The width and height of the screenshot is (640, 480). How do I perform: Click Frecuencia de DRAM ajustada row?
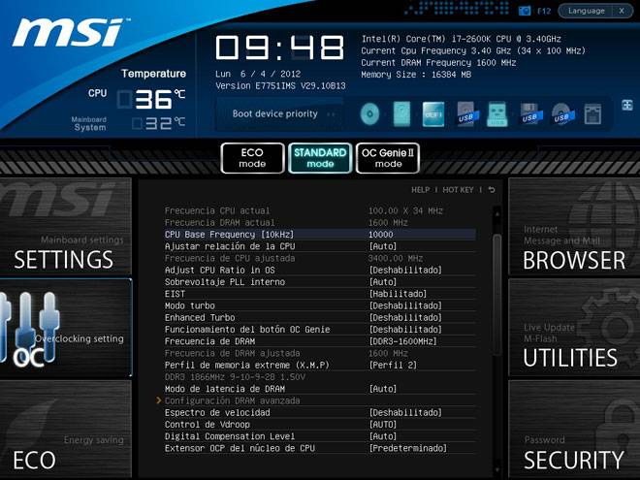click(x=320, y=354)
